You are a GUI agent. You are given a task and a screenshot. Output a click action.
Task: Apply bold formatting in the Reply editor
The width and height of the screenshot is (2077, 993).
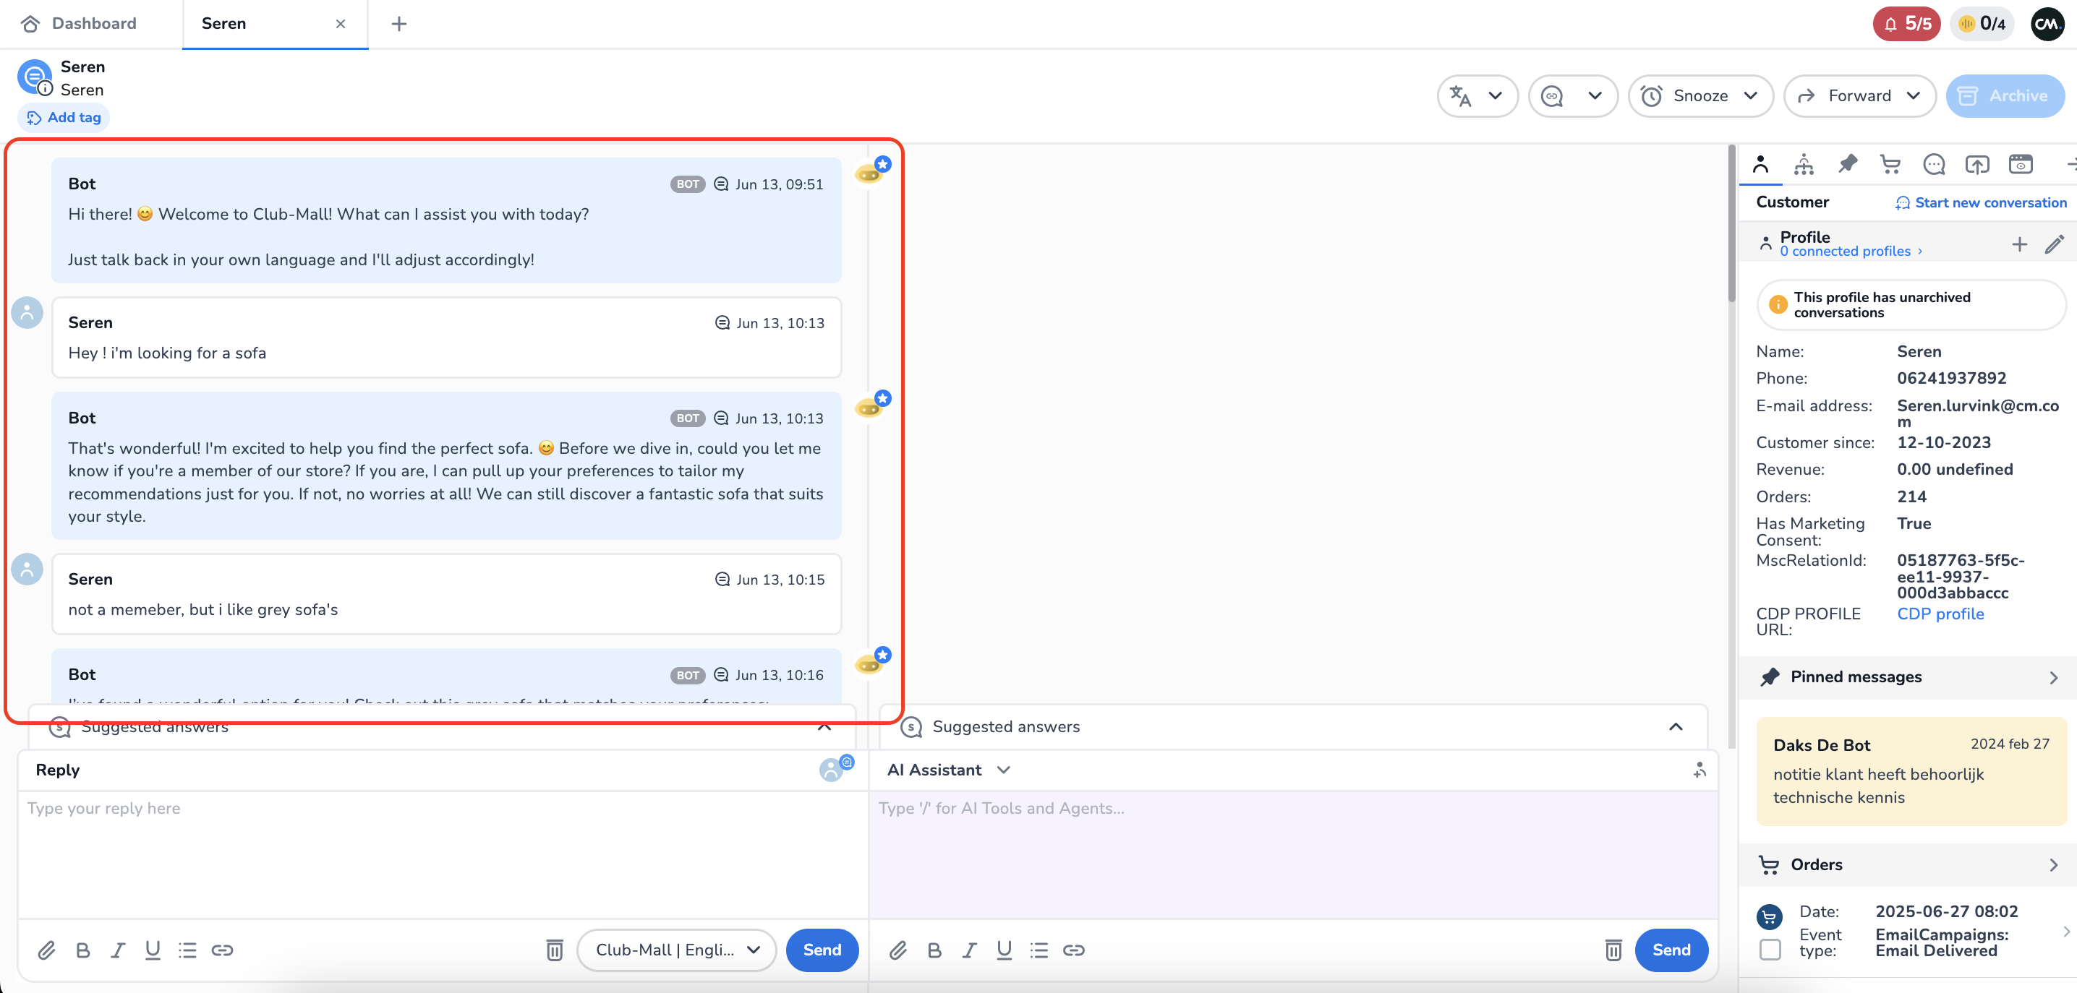click(82, 950)
